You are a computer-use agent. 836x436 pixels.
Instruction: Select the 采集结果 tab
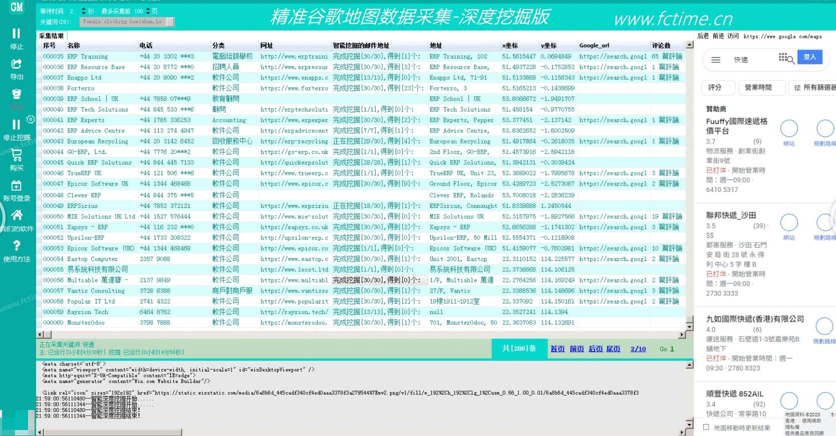52,36
